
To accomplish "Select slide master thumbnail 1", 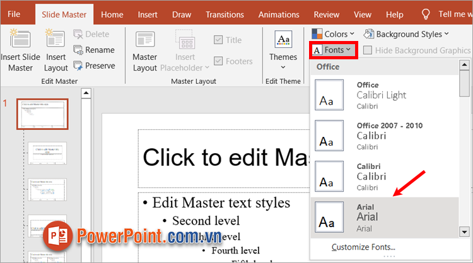I will pyautogui.click(x=42, y=114).
